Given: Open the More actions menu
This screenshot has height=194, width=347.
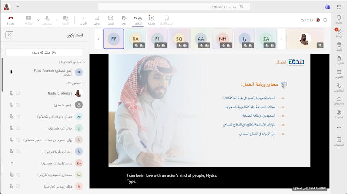Looking at the screenshot, I should click(x=83, y=20).
